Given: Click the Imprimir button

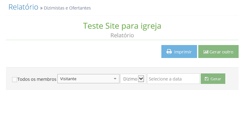Looking at the screenshot, I should (179, 52).
